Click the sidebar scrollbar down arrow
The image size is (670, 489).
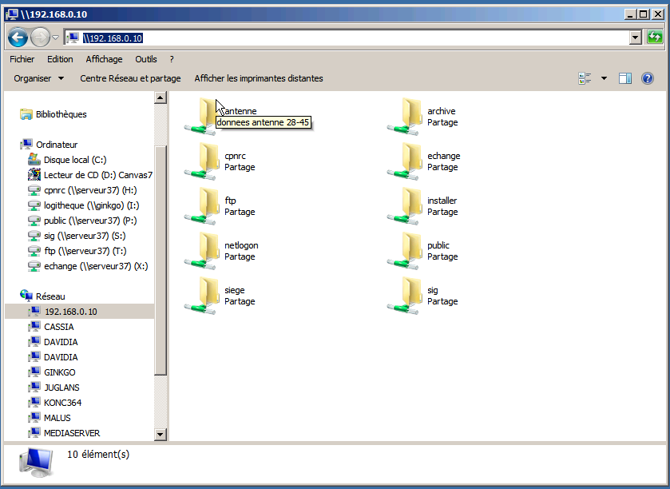[161, 434]
